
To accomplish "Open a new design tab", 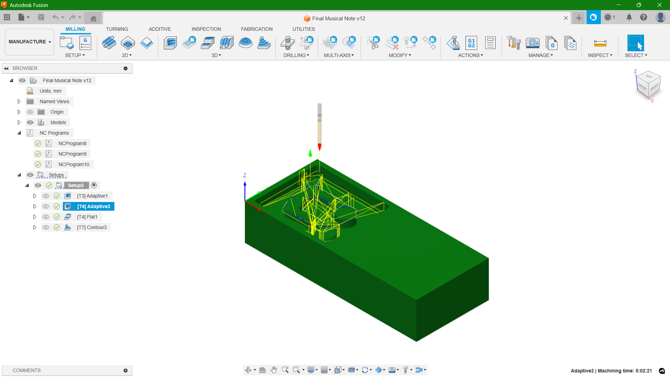I will (579, 18).
